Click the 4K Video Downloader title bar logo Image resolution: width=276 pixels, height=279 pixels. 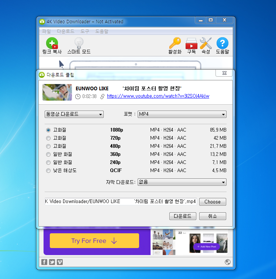click(42, 21)
